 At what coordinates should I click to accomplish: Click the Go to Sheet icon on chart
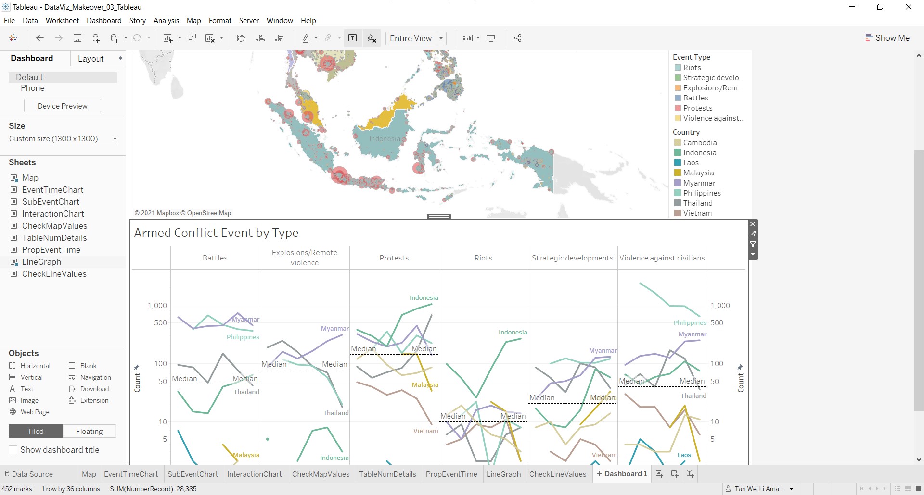pyautogui.click(x=753, y=234)
